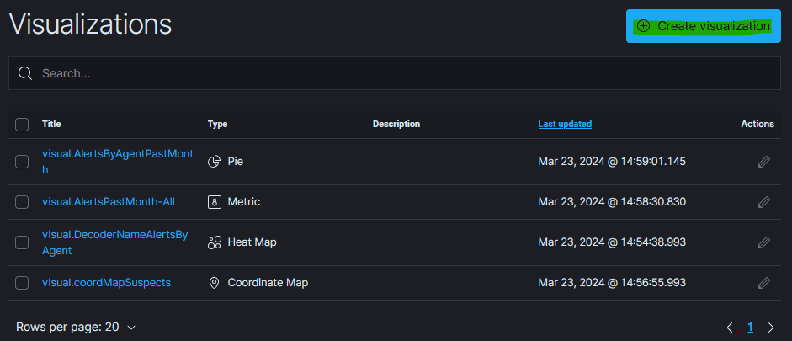Click the Pie chart type icon
This screenshot has width=792, height=341.
[x=215, y=161]
